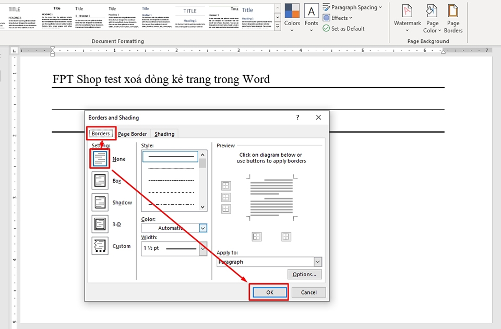
Task: Click the Cancel button
Action: pyautogui.click(x=308, y=292)
